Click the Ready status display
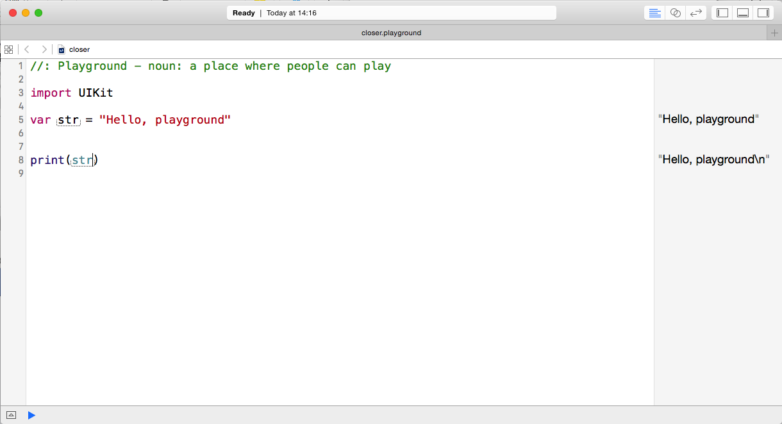Image resolution: width=782 pixels, height=424 pixels. tap(391, 13)
